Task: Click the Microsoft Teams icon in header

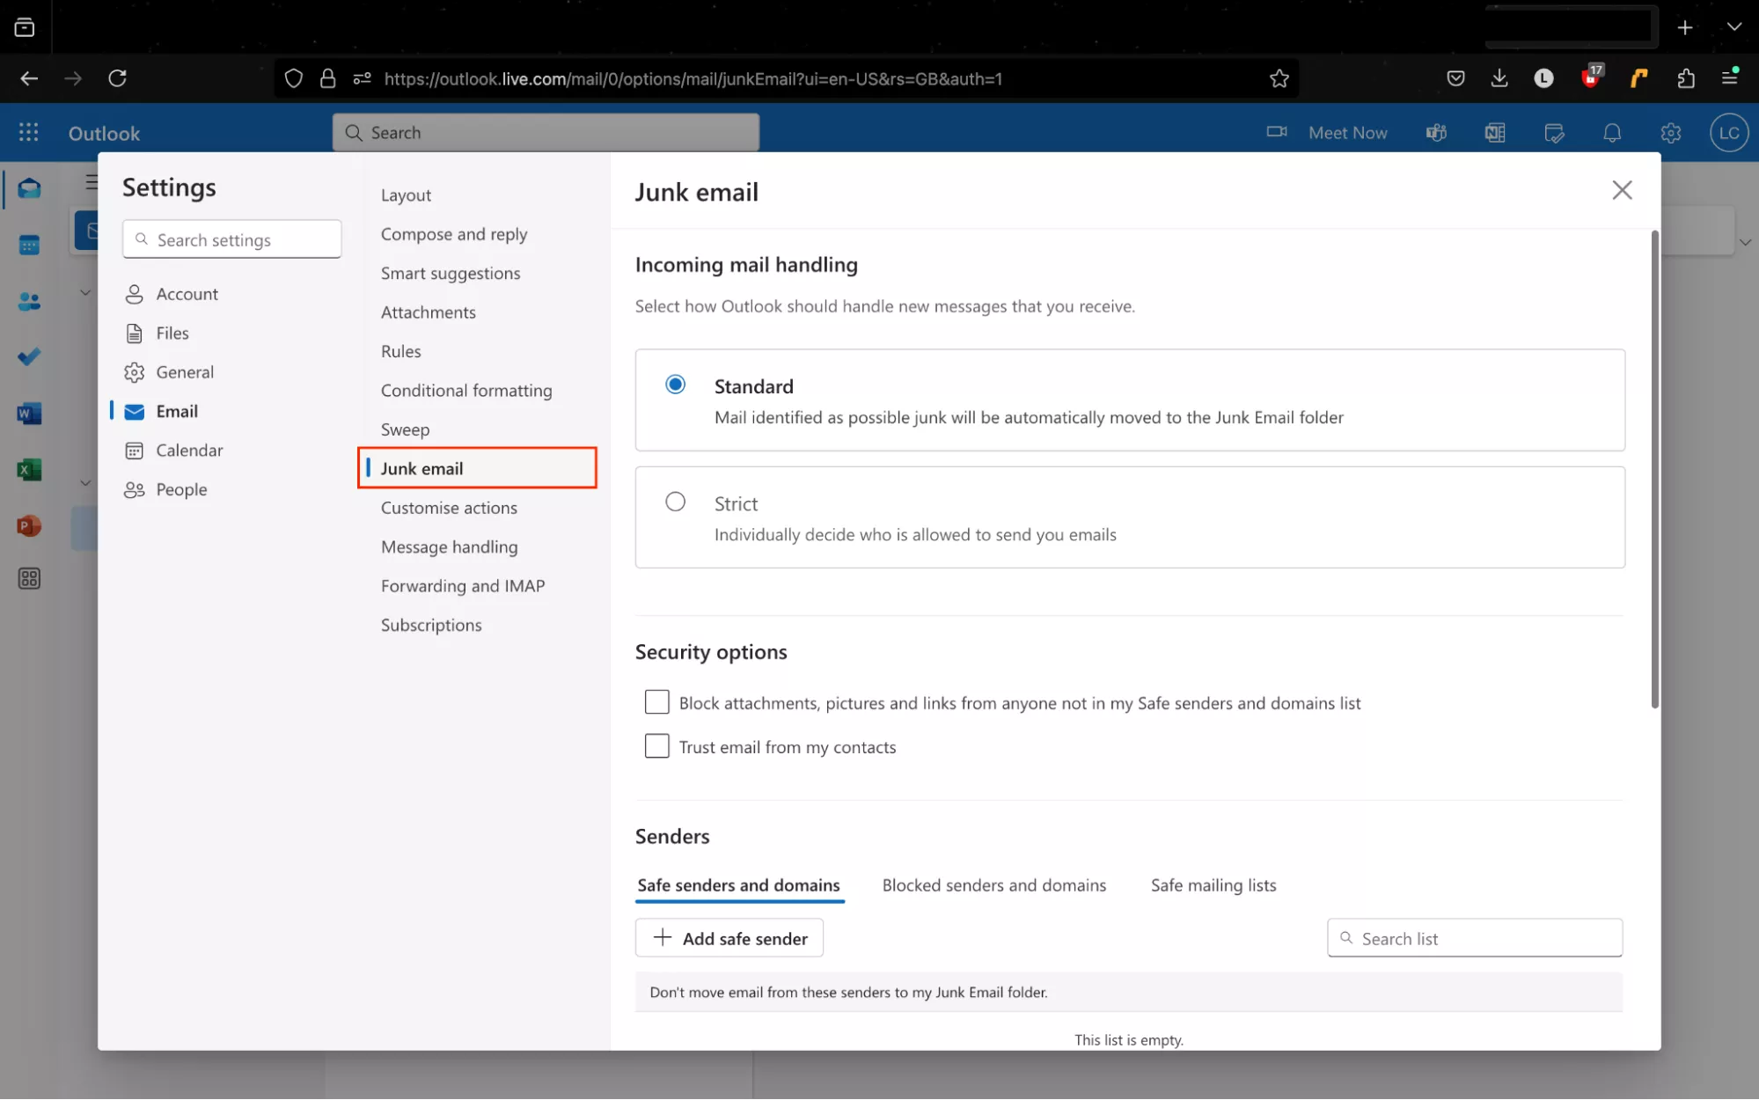Action: tap(1436, 133)
